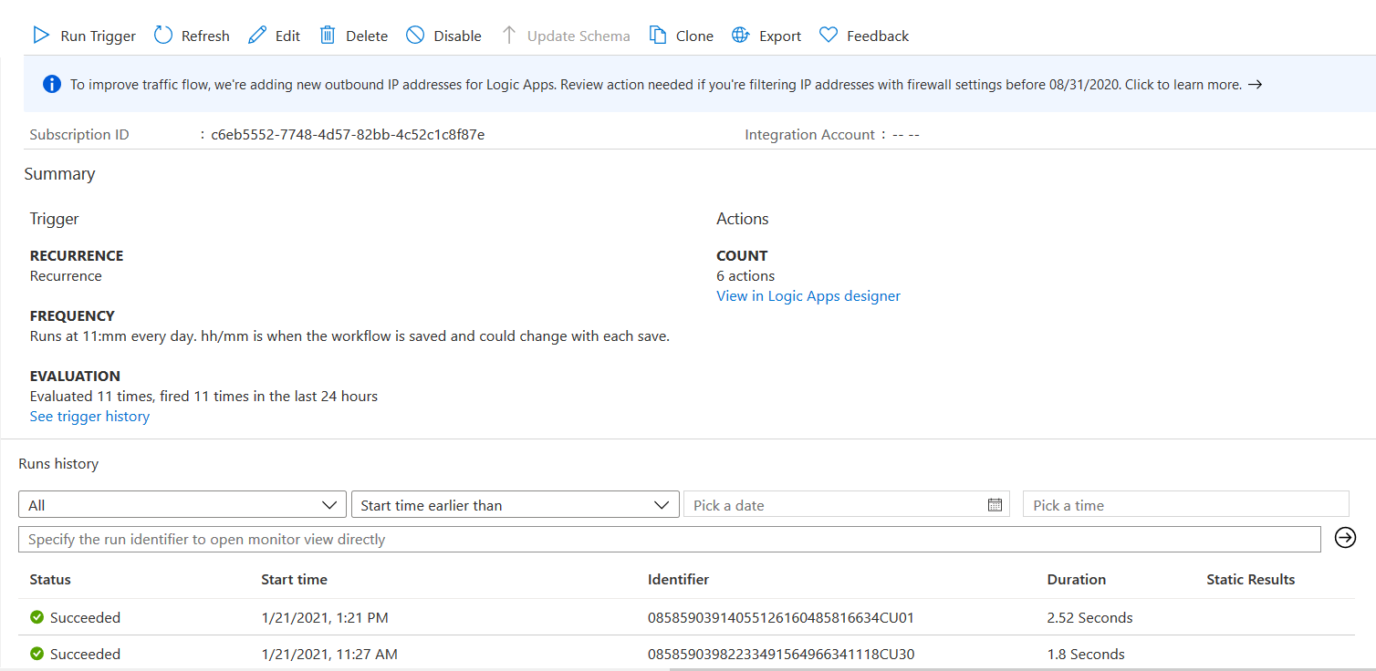This screenshot has width=1376, height=671.
Task: Click the Edit pencil icon
Action: (257, 36)
